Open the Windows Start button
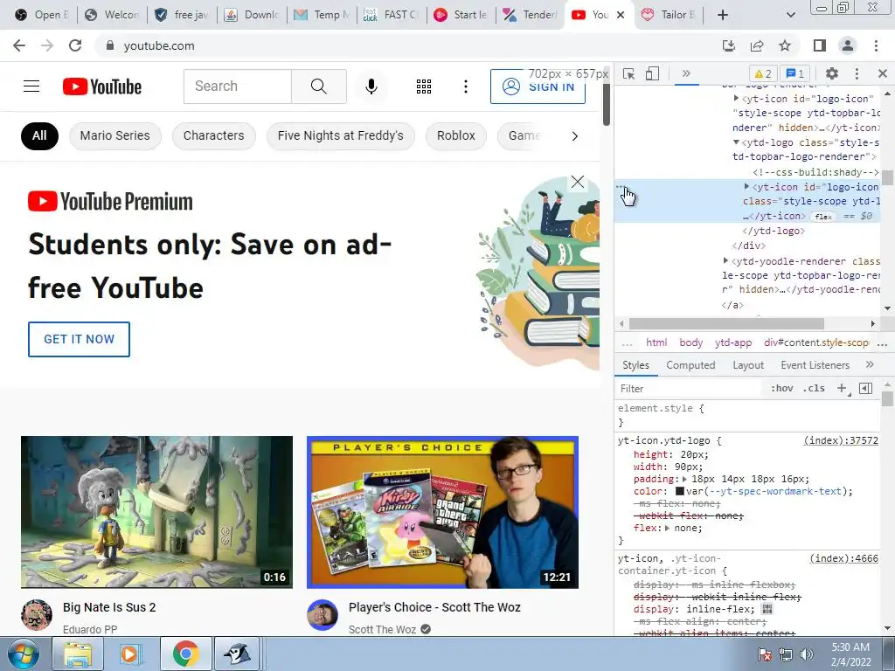Viewport: 895px width, 671px height. coord(24,654)
